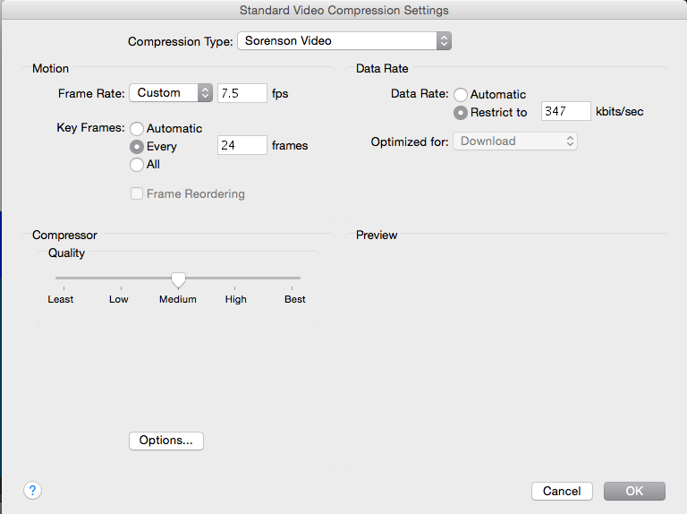Expand the Optimized for Download dropdown
The height and width of the screenshot is (514, 687).
click(515, 141)
